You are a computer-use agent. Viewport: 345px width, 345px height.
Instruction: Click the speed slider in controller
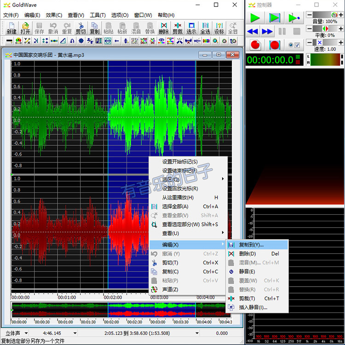coord(325,42)
